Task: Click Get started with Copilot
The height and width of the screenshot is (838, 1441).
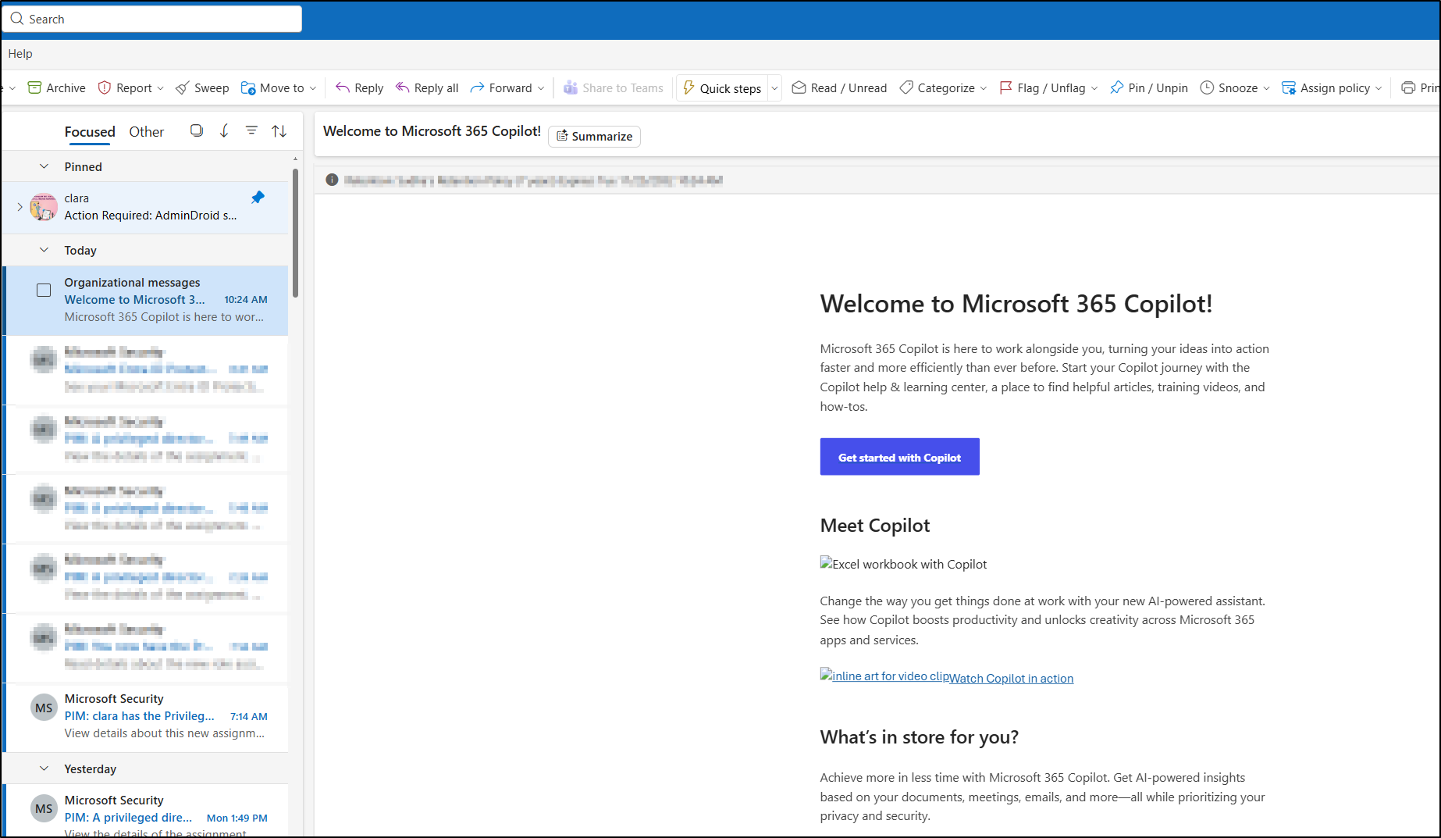Action: (898, 456)
